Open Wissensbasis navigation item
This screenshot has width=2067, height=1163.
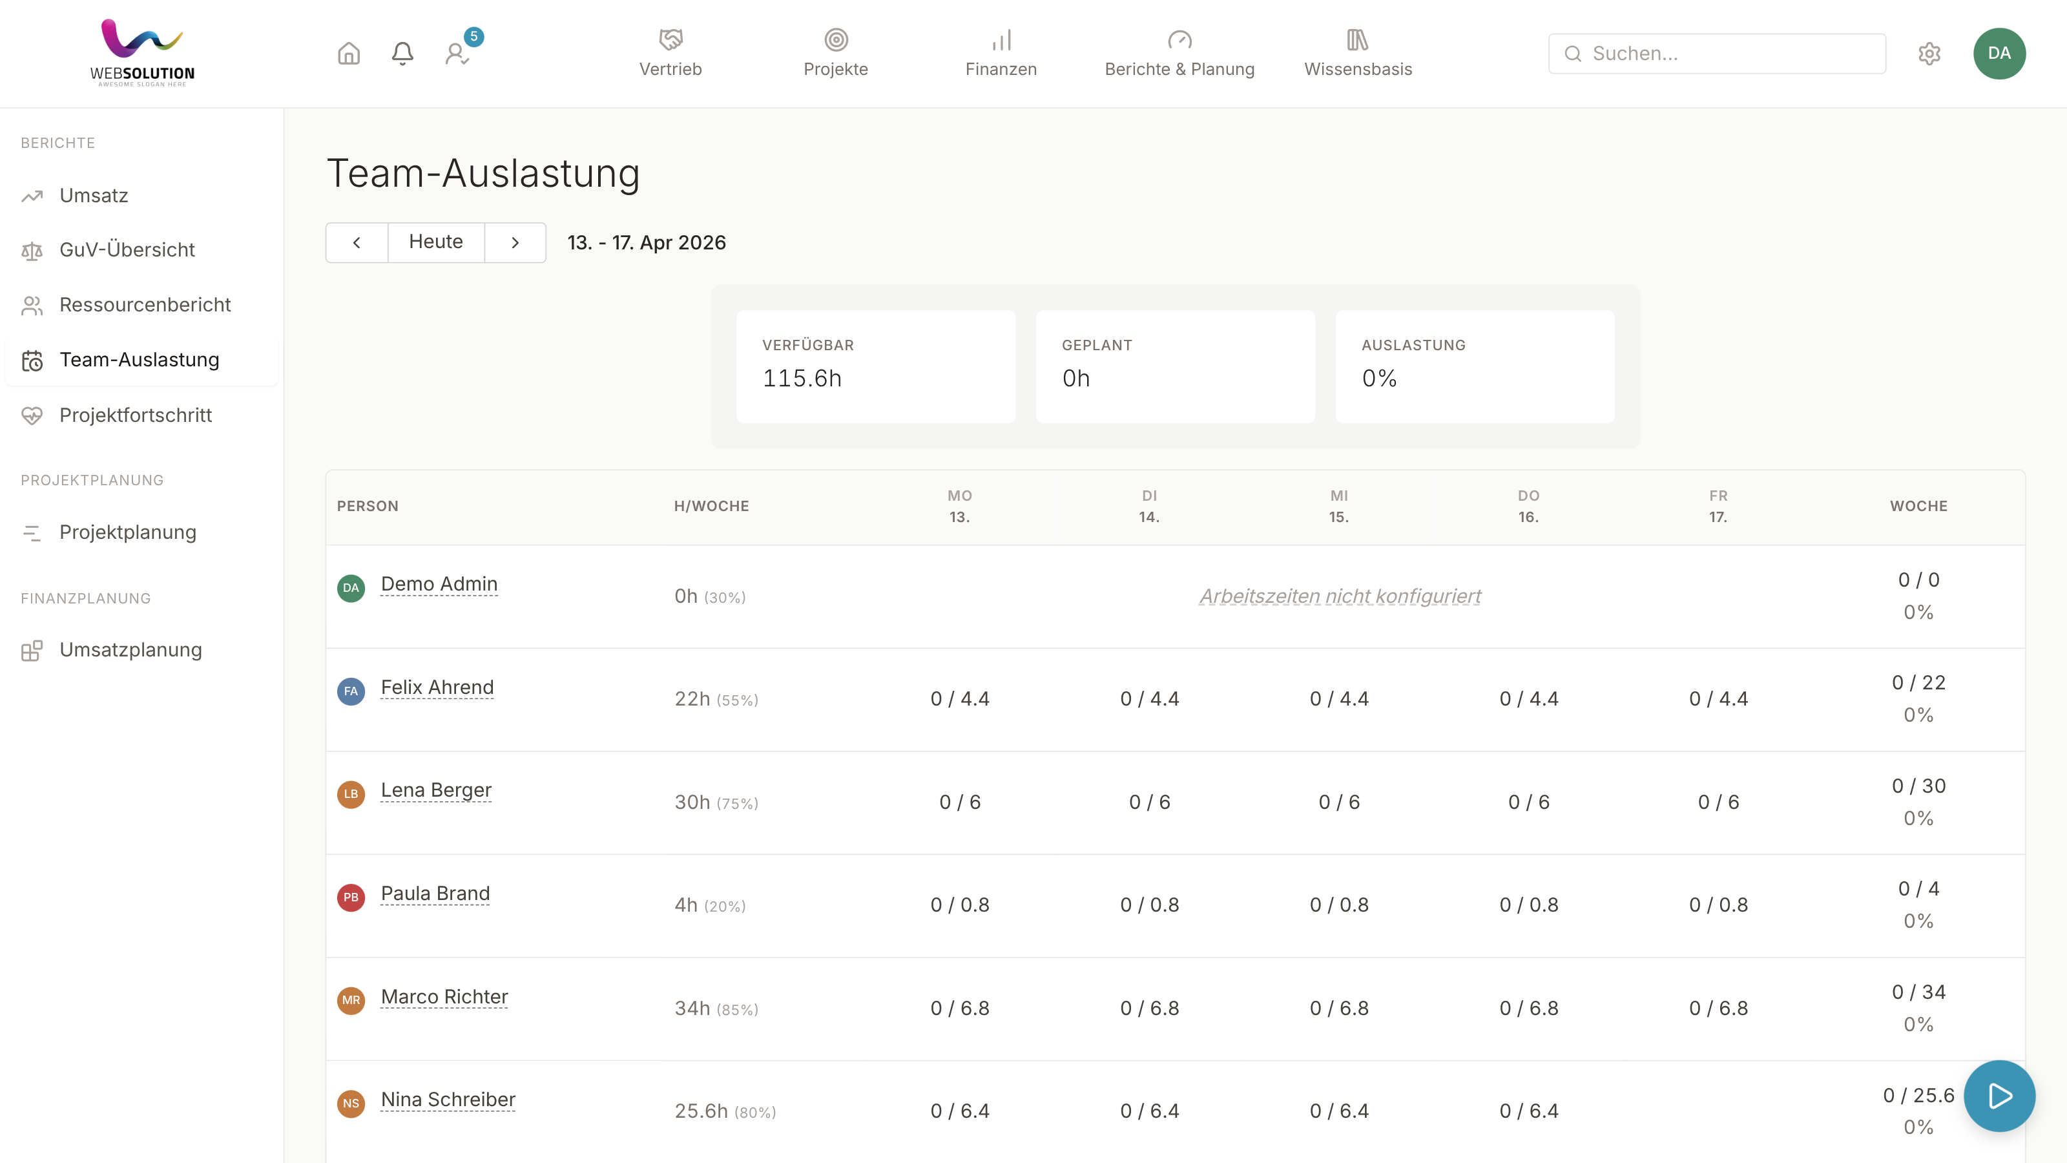coord(1358,54)
